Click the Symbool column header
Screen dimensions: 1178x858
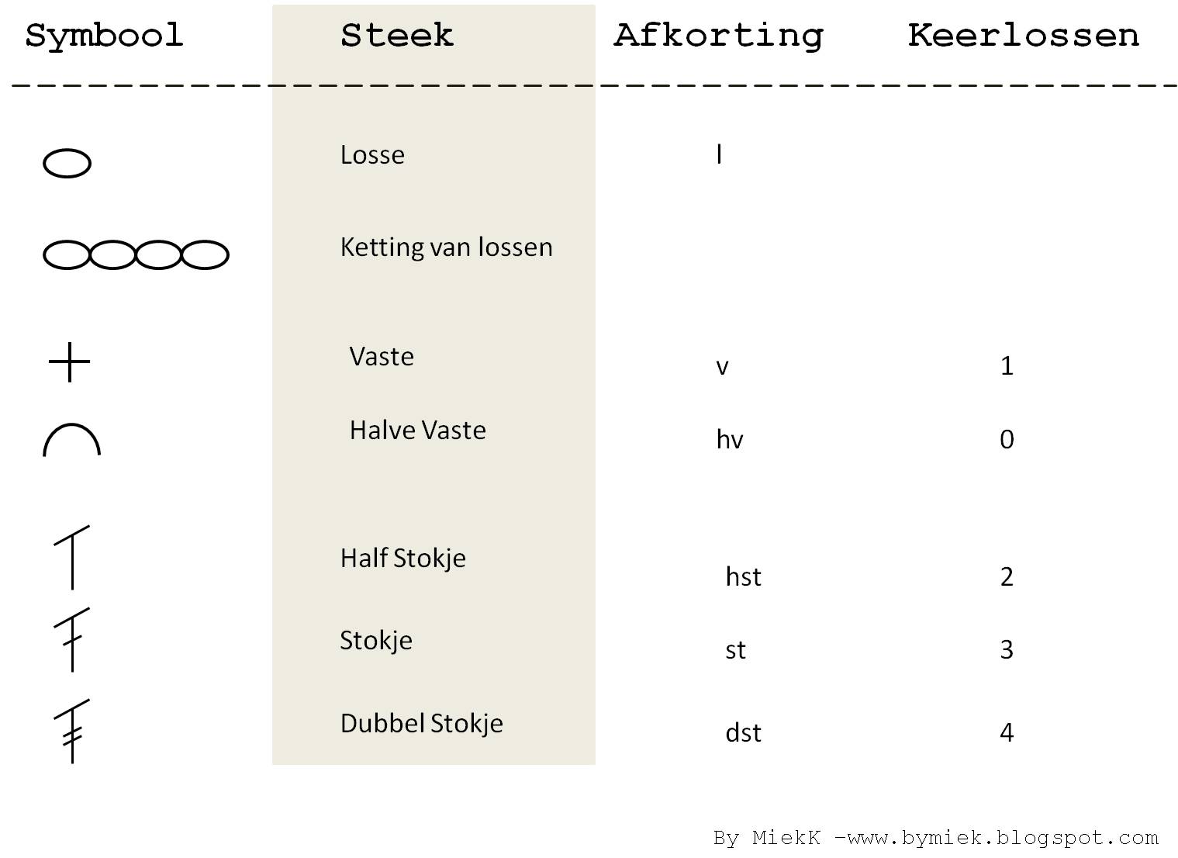click(x=104, y=36)
